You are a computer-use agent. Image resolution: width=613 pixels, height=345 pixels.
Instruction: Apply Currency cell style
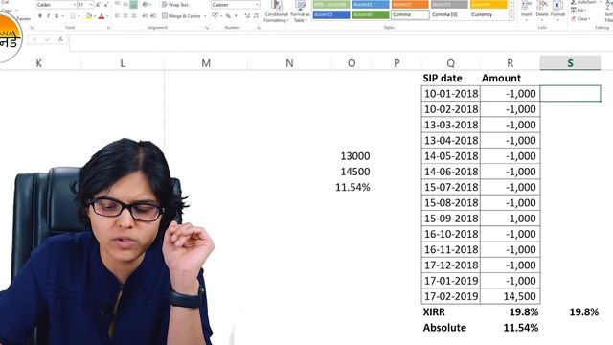pyautogui.click(x=488, y=14)
